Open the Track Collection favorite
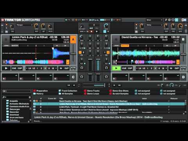 click(68, 91)
